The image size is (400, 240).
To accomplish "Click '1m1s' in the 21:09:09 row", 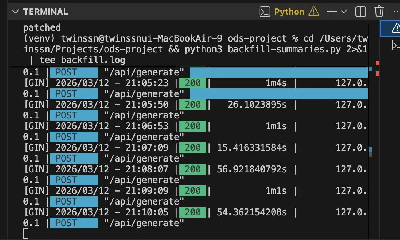I will click(x=276, y=191).
